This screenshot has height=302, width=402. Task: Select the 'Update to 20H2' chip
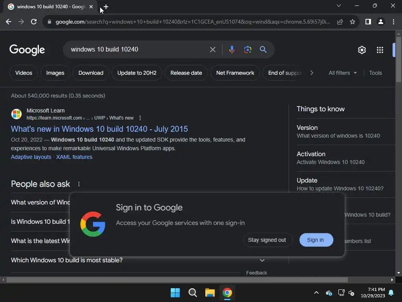coord(137,73)
